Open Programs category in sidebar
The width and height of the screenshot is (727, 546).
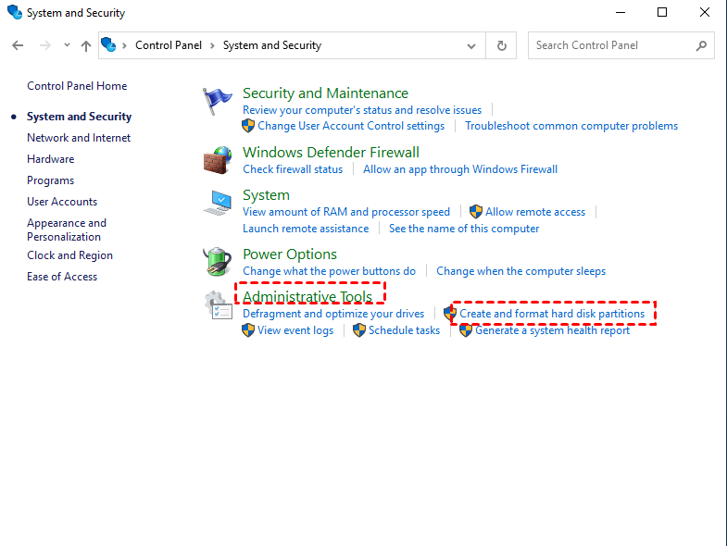click(x=51, y=180)
